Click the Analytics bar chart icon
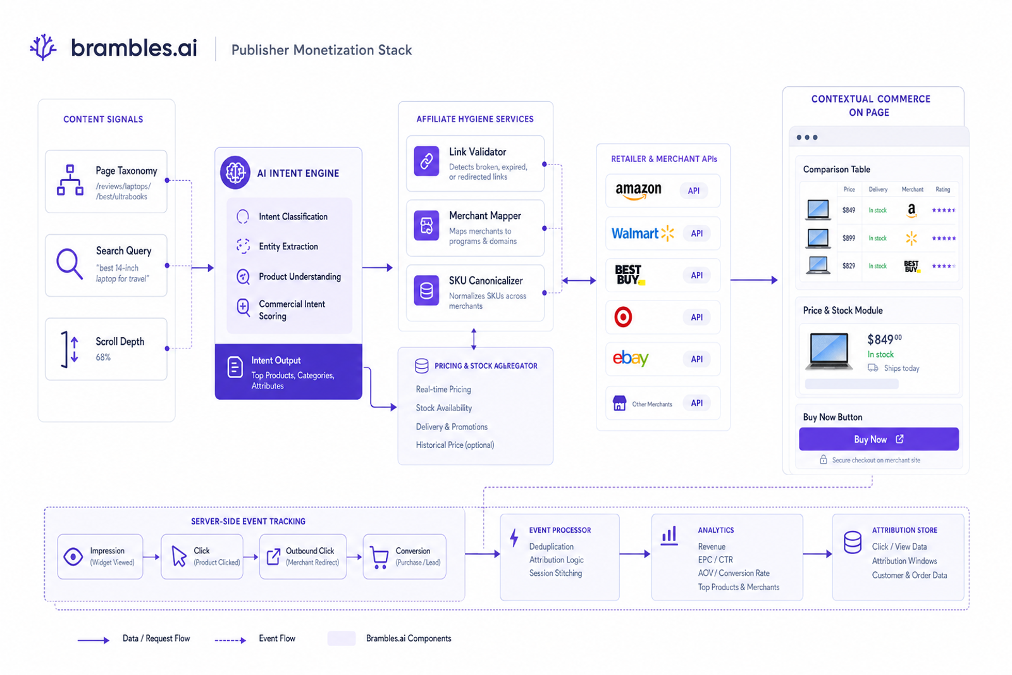The height and width of the screenshot is (675, 1012). click(x=669, y=536)
